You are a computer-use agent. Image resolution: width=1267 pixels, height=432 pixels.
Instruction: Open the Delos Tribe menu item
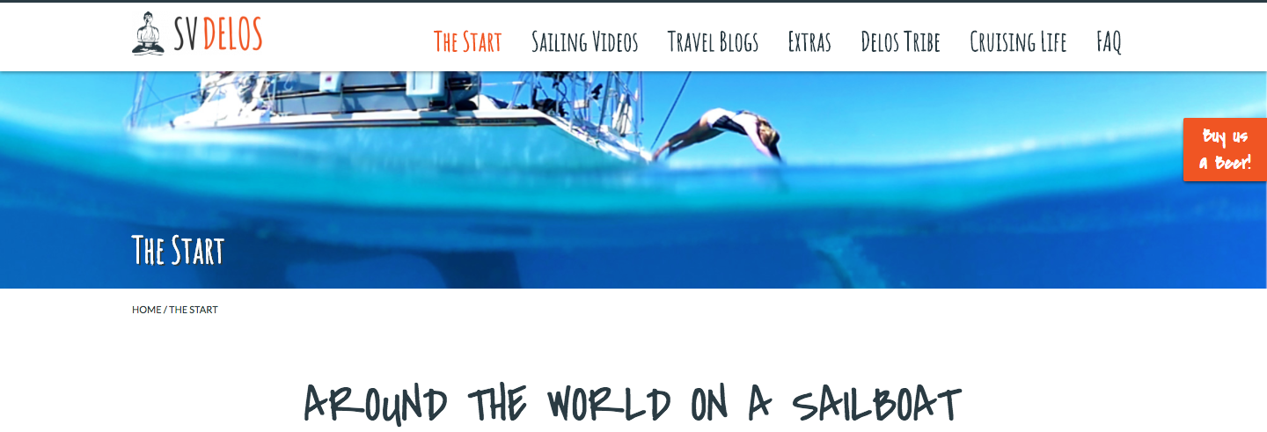(900, 41)
